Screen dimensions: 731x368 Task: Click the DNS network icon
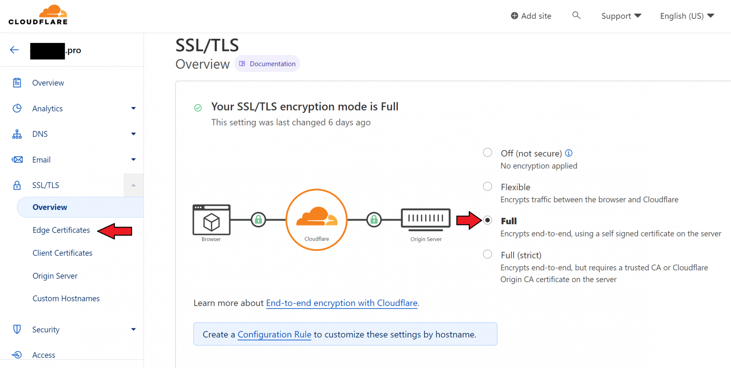pos(17,134)
